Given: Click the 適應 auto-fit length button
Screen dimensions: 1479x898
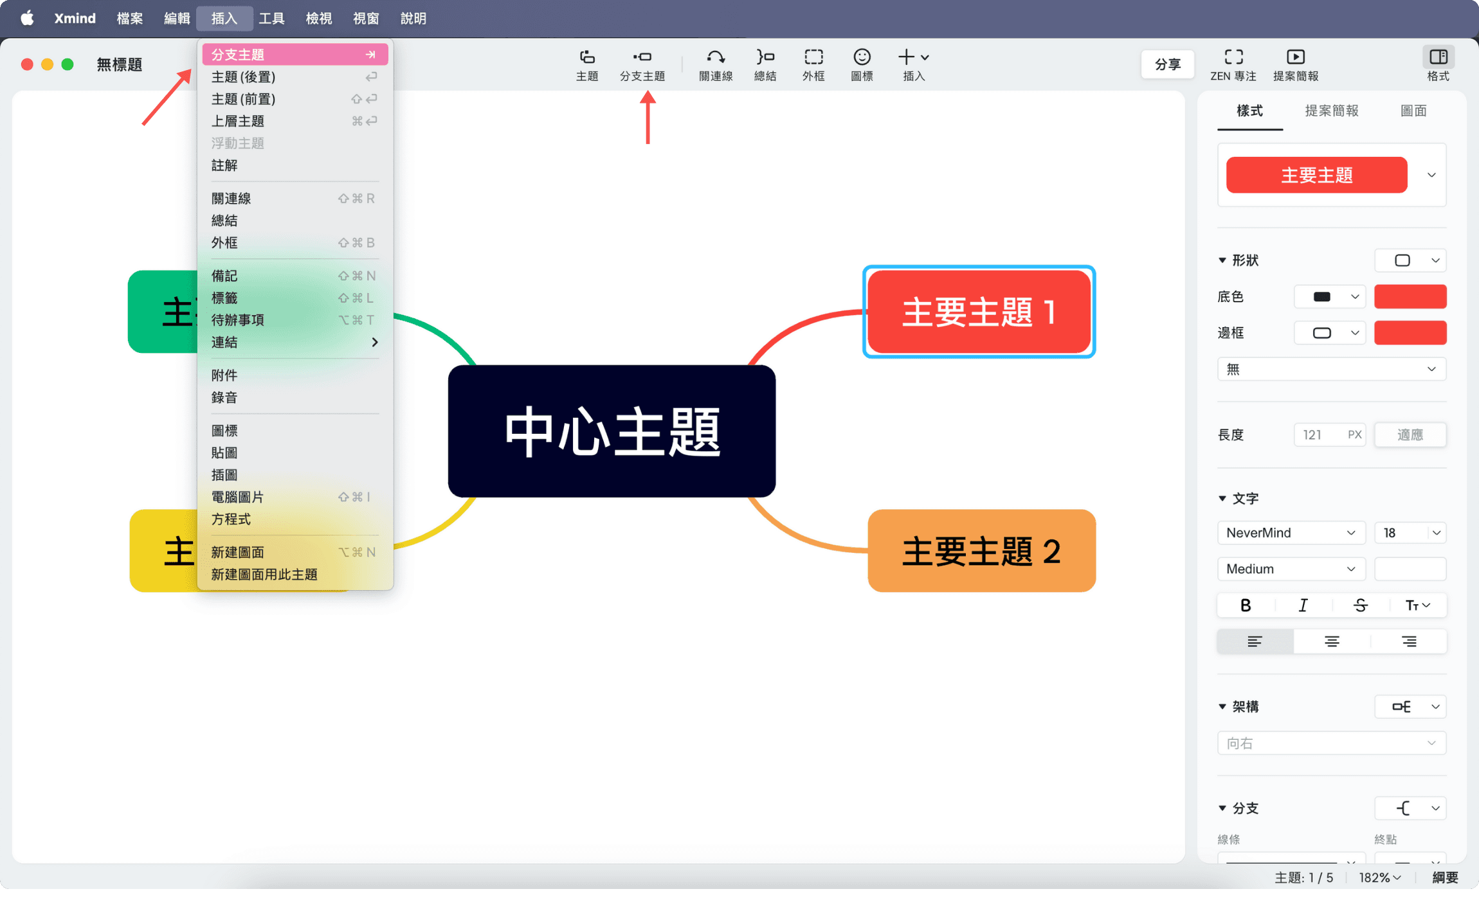Looking at the screenshot, I should (x=1410, y=435).
